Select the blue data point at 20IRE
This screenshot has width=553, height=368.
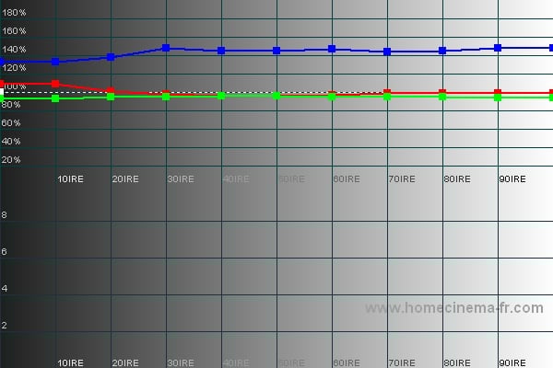111,57
